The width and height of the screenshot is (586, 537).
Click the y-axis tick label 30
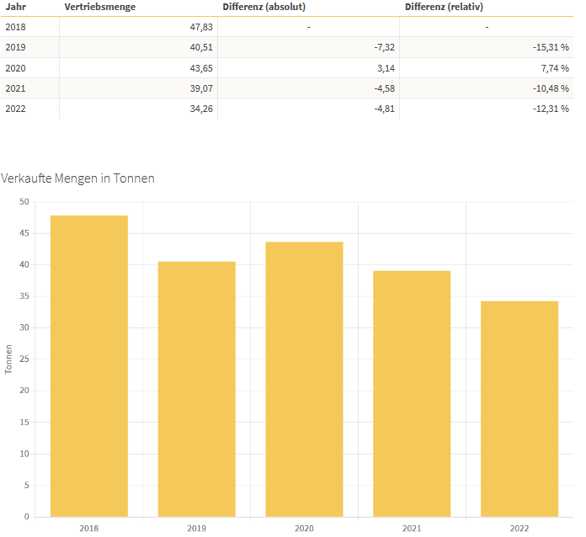coord(24,327)
